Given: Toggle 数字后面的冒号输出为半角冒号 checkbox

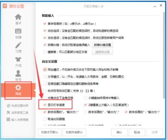Looking at the screenshot, I should pyautogui.click(x=126, y=112).
